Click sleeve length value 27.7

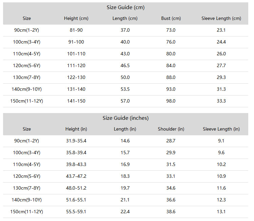221,65
